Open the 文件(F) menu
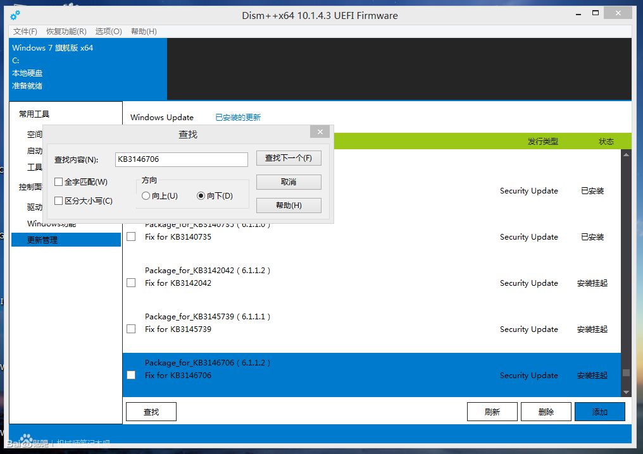The width and height of the screenshot is (643, 454). coord(25,32)
